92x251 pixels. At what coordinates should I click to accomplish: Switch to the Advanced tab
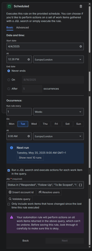pyautogui.click(x=22, y=28)
